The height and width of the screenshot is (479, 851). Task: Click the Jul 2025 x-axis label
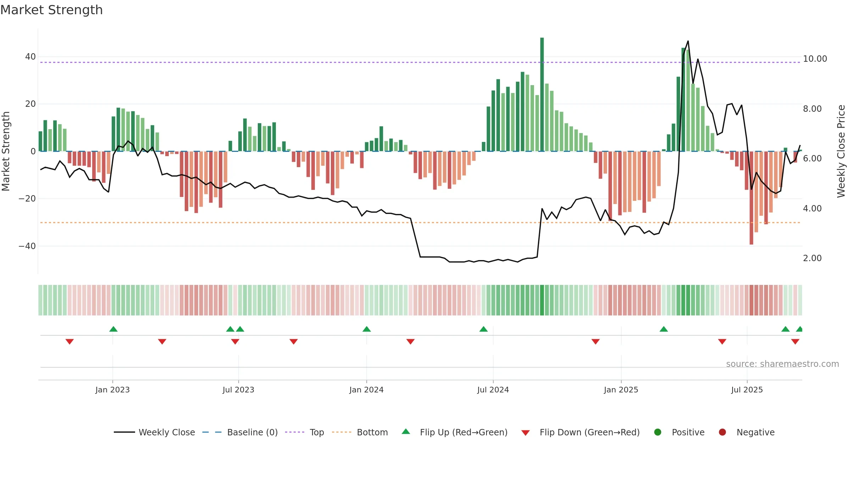(747, 390)
